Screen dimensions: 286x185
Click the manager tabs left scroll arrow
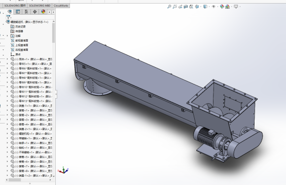click(49, 12)
